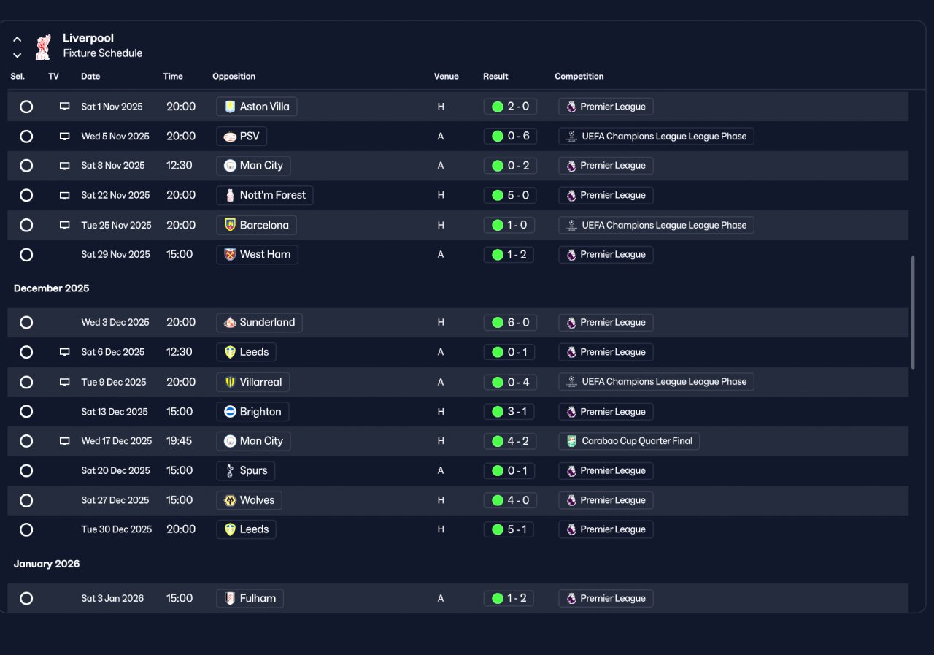Click the Carabao Cup competition logo

click(x=572, y=441)
